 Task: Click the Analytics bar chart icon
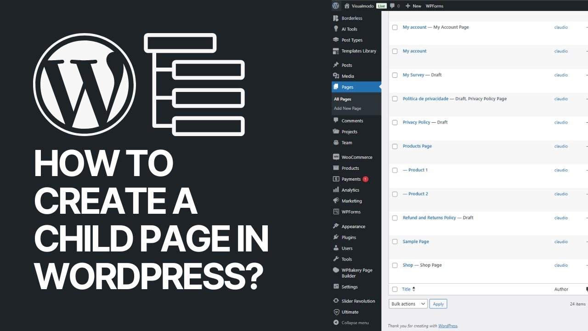click(336, 190)
